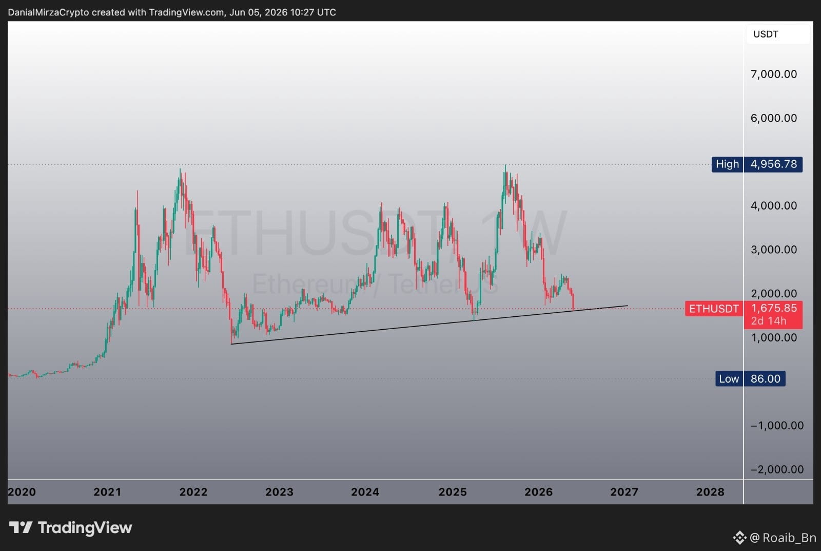
Task: Click the TradingView wordmark text
Action: pos(85,528)
